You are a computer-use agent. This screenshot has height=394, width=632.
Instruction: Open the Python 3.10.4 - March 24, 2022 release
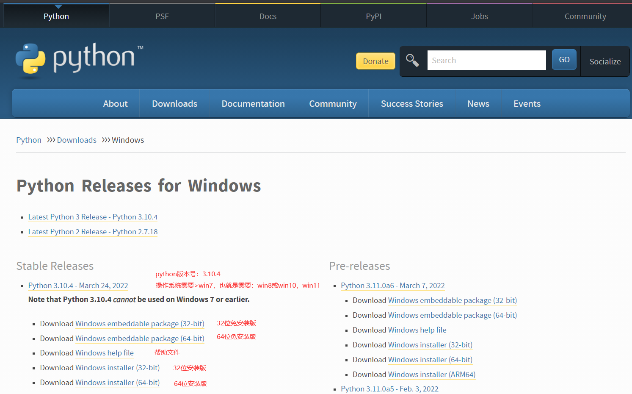[78, 286]
